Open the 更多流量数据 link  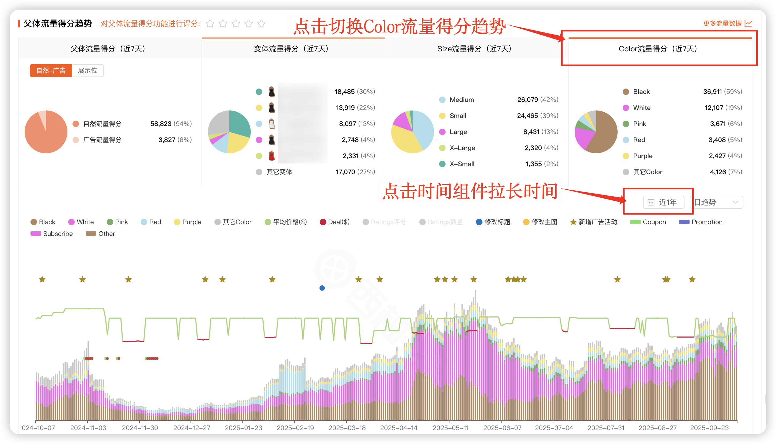(x=722, y=24)
